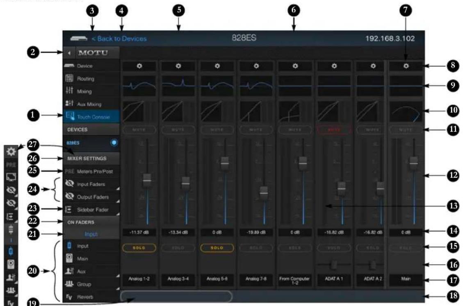Toggle Output Faders visibility
Viewport: 463px width, 306px height.
click(x=91, y=197)
